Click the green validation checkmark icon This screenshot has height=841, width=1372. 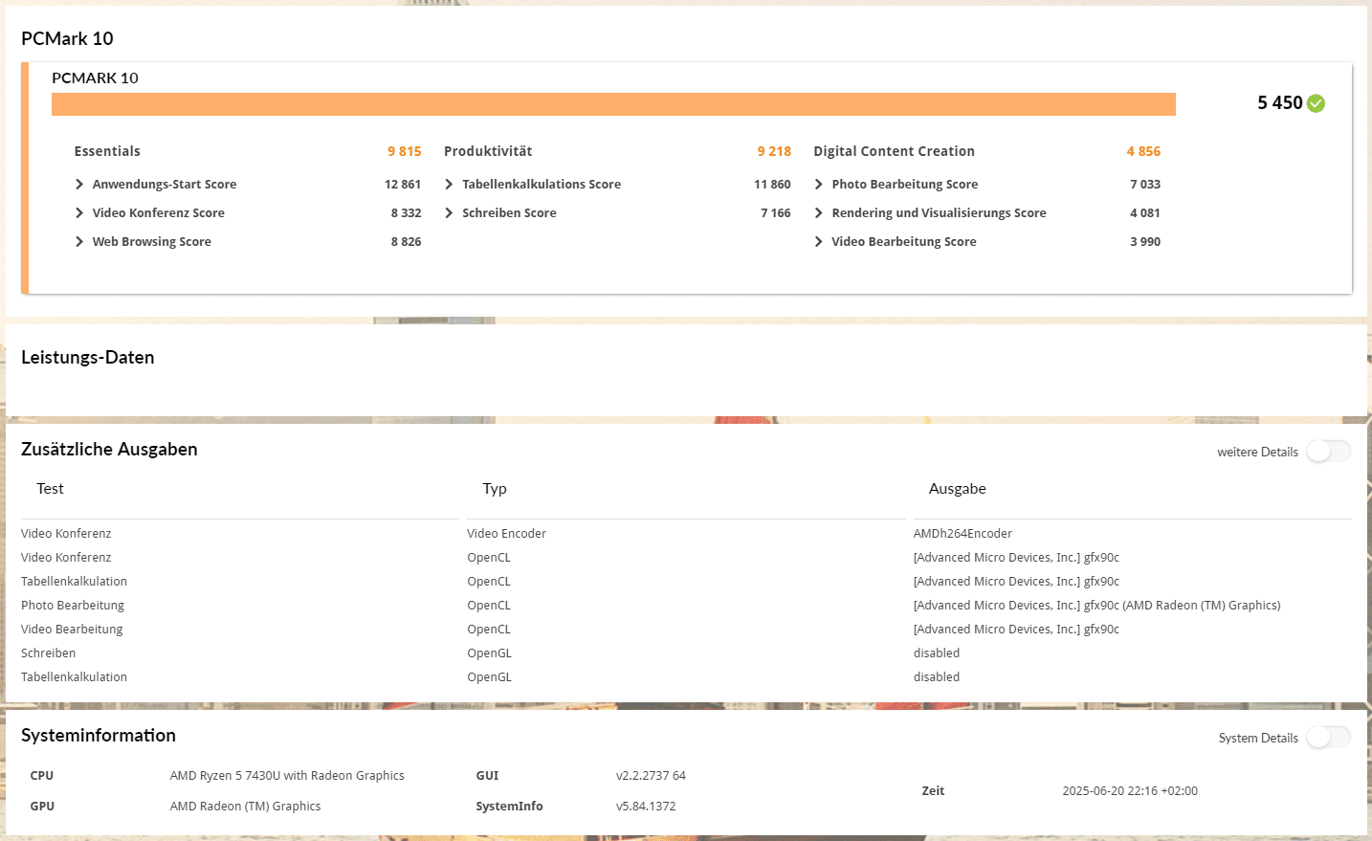click(x=1316, y=103)
